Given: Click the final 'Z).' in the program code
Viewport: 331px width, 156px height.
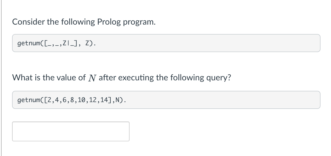Looking at the screenshot, I should click(x=90, y=43).
